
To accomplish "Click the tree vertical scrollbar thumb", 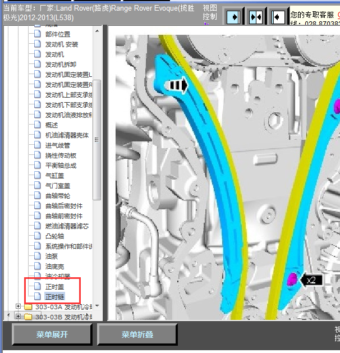I will coord(97,140).
